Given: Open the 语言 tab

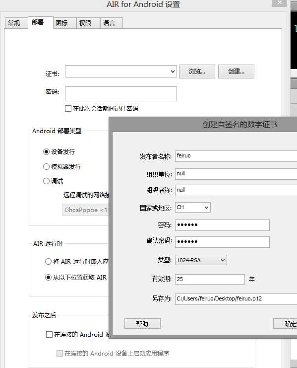Looking at the screenshot, I should coord(112,23).
